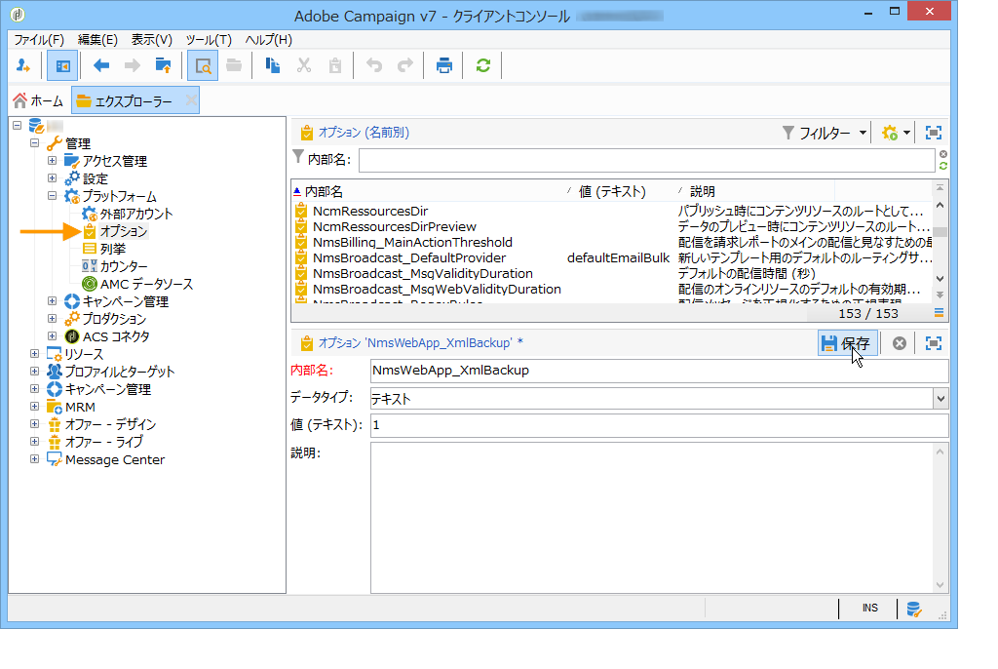This screenshot has width=998, height=669.
Task: Select the ACS コネクタ tree item
Action: tap(116, 336)
